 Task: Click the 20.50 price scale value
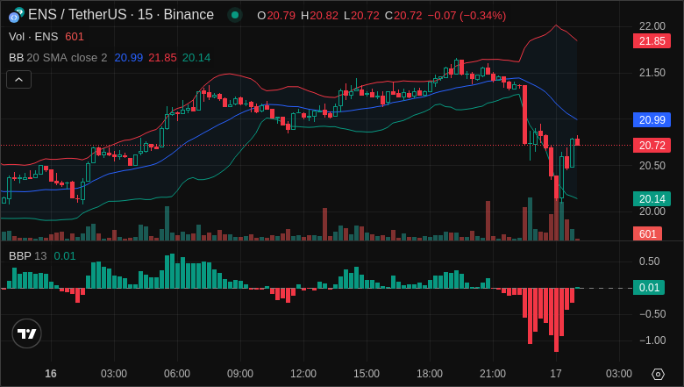pos(652,166)
